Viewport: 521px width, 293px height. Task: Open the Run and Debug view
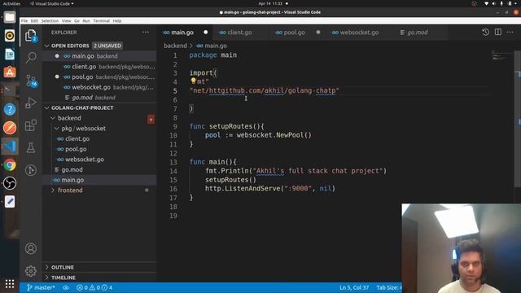(31, 103)
